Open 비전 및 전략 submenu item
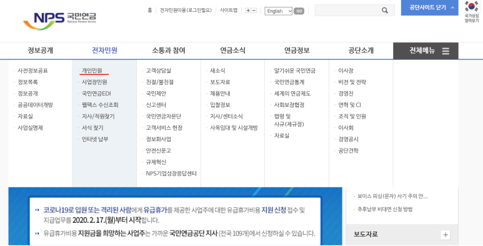Viewport: 483px width, 246px height. pyautogui.click(x=352, y=82)
